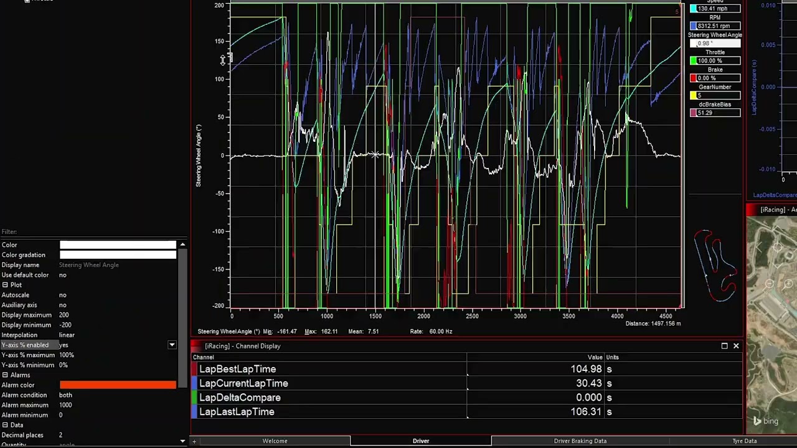Select the LapDeltaCompare channel row

click(467, 398)
